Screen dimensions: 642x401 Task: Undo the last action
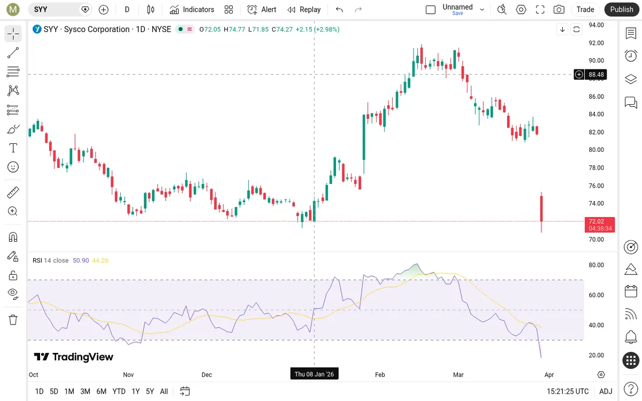[339, 10]
